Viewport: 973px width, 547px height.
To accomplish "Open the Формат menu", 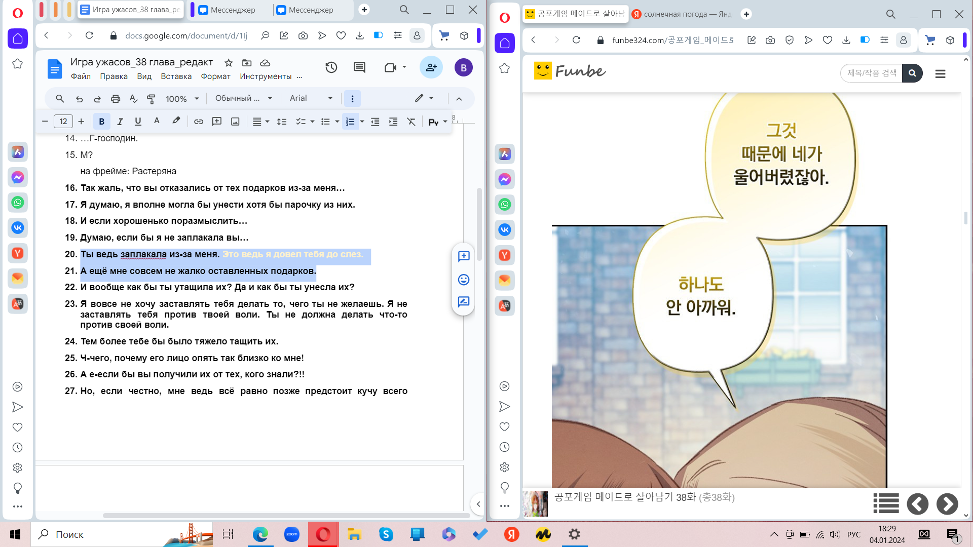I will coord(216,76).
